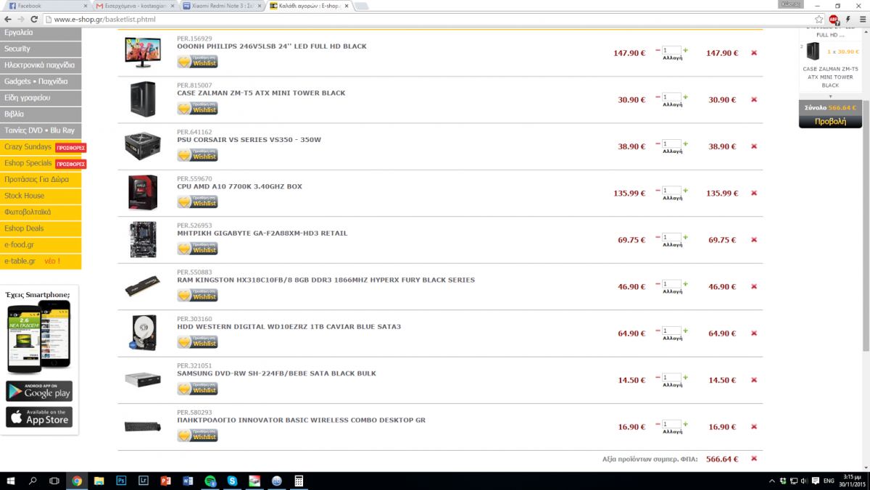Open the Chrome hamburger menu

pos(861,19)
